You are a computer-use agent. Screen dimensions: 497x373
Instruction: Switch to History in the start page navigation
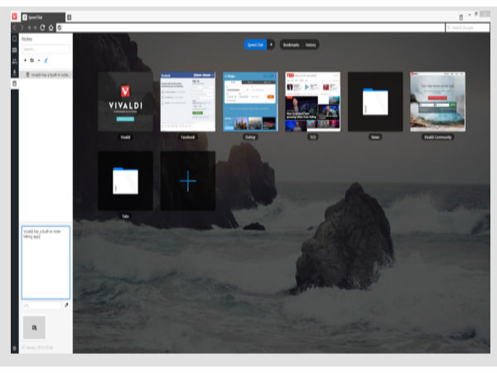[310, 44]
